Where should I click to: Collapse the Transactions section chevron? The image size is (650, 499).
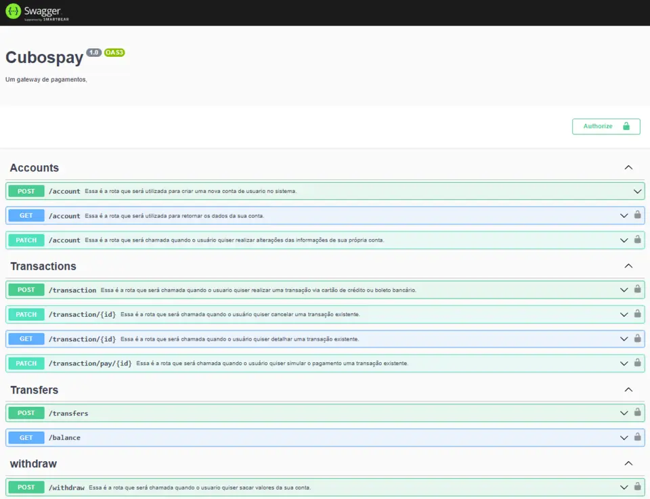coord(628,266)
